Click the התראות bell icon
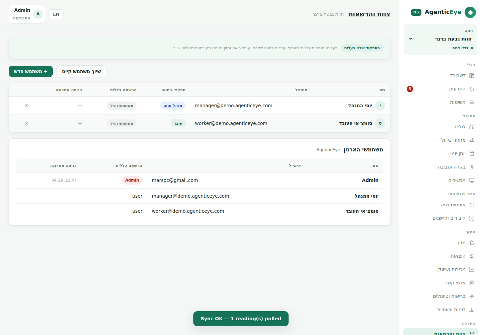This screenshot has width=482, height=335. pos(472,89)
